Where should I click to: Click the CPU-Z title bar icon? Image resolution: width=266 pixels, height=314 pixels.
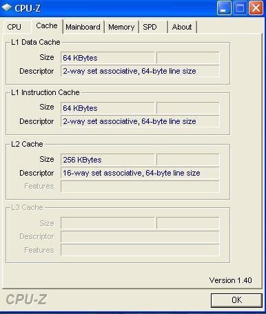point(6,7)
